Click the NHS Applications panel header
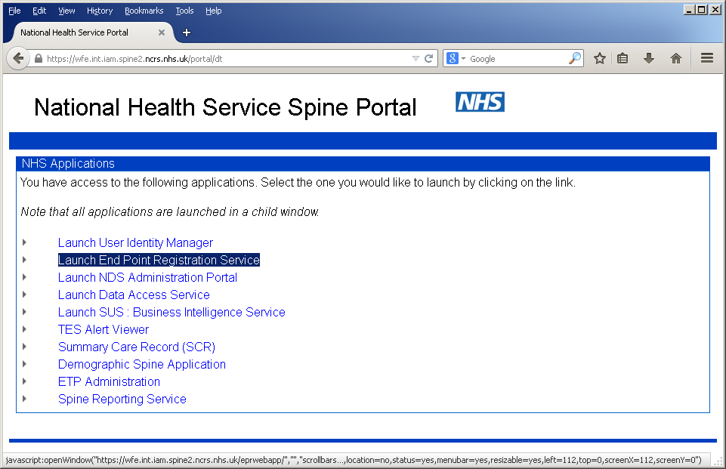726x469 pixels. pos(363,163)
